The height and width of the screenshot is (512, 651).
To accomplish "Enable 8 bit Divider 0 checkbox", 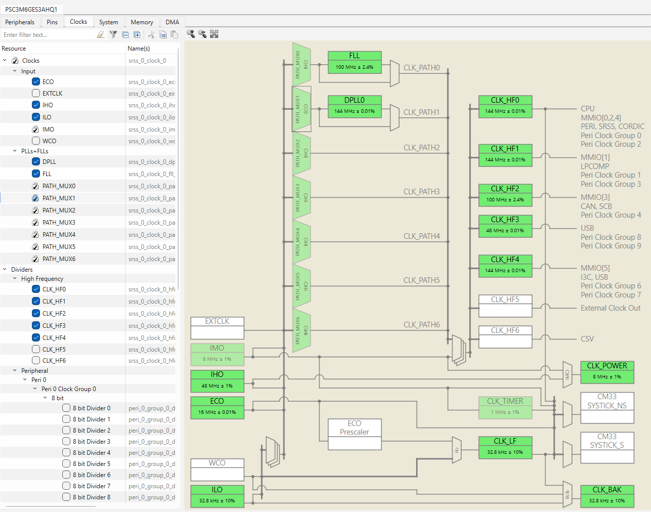I will point(66,408).
